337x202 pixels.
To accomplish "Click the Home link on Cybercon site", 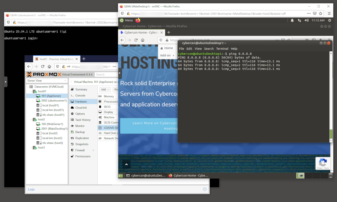I will tap(167, 48).
